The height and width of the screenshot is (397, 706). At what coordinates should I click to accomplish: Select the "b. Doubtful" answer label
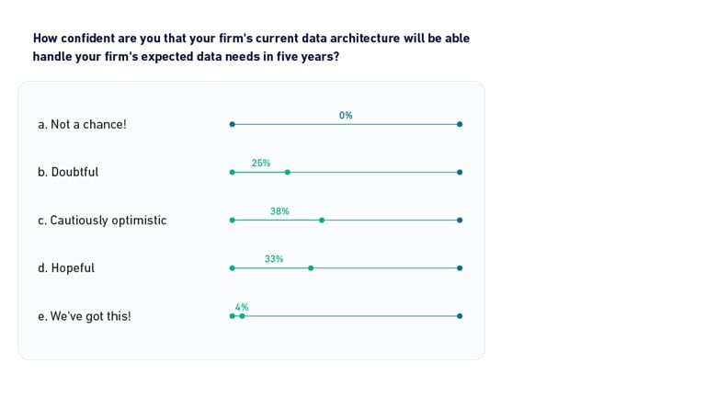coord(68,172)
